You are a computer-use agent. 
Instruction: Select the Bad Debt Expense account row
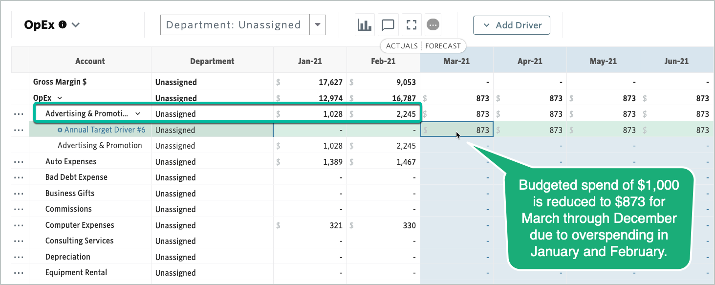pos(76,177)
